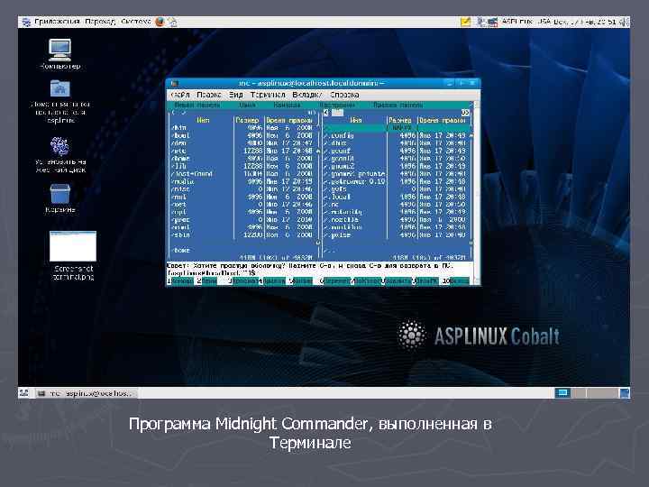The width and height of the screenshot is (649, 487).
Task: Click F6 Перенос in function key bar
Action: 335,281
